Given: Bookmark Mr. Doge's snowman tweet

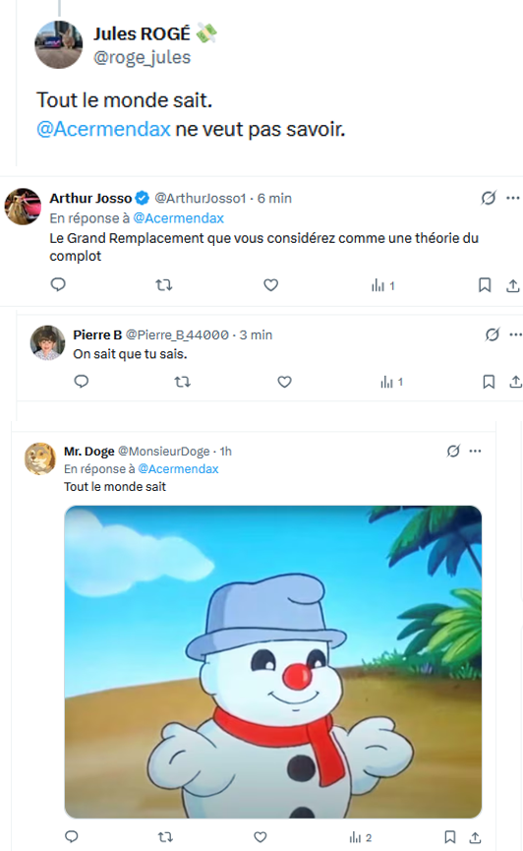Looking at the screenshot, I should [449, 837].
